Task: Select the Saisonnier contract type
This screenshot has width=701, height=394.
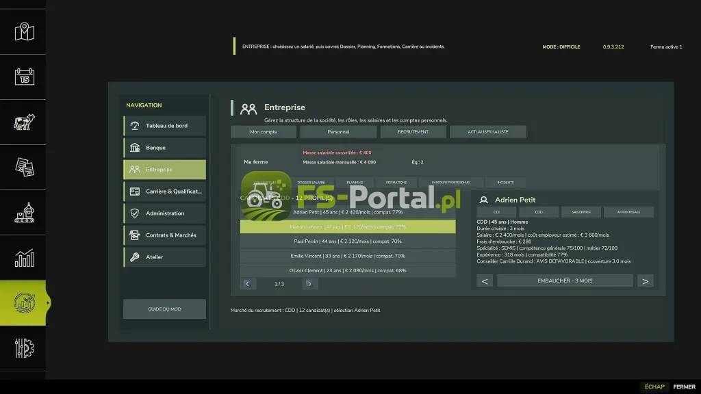Action: [x=581, y=212]
